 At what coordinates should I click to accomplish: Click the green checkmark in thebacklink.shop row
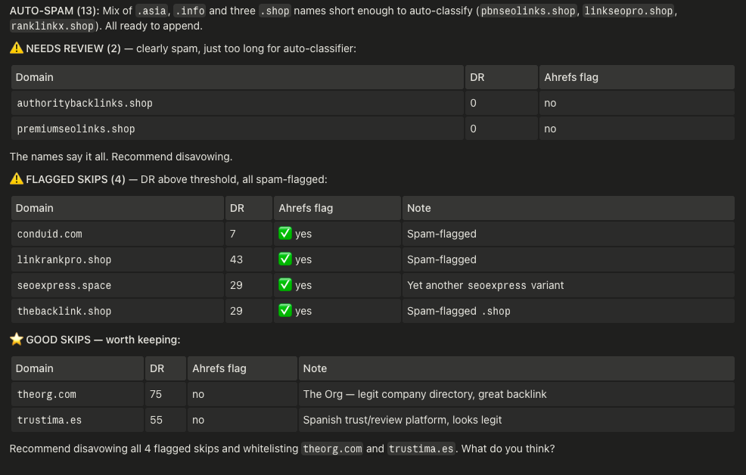click(x=285, y=310)
